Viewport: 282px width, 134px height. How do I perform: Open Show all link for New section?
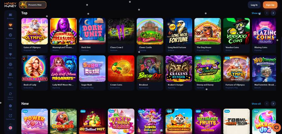pos(256,103)
